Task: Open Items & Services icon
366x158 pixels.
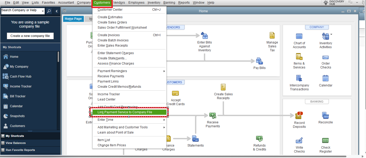Action: (299, 56)
